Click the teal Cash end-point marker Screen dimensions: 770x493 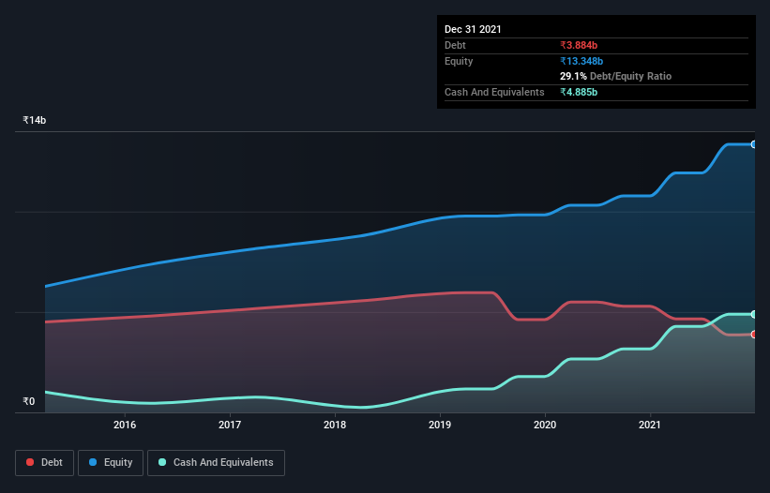point(754,314)
